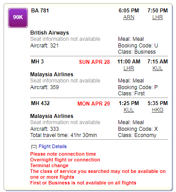Click 'Please note connection time' warning
This screenshot has width=176, height=192.
(x=63, y=154)
